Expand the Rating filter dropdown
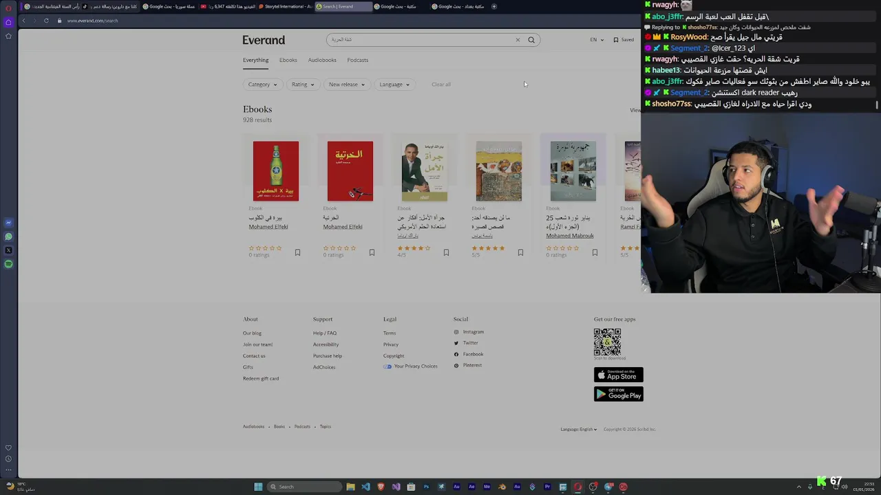 (303, 85)
